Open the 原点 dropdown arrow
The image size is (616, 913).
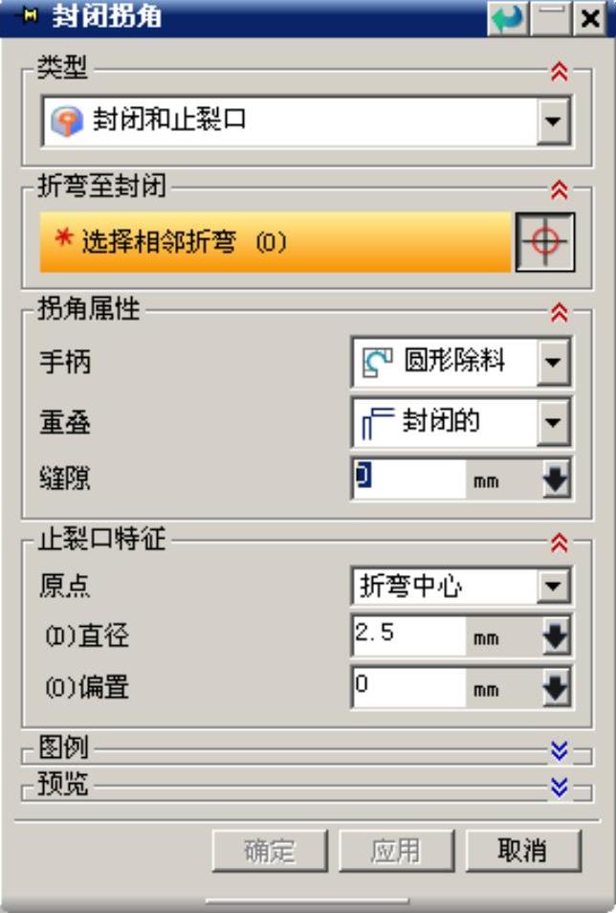tap(553, 586)
